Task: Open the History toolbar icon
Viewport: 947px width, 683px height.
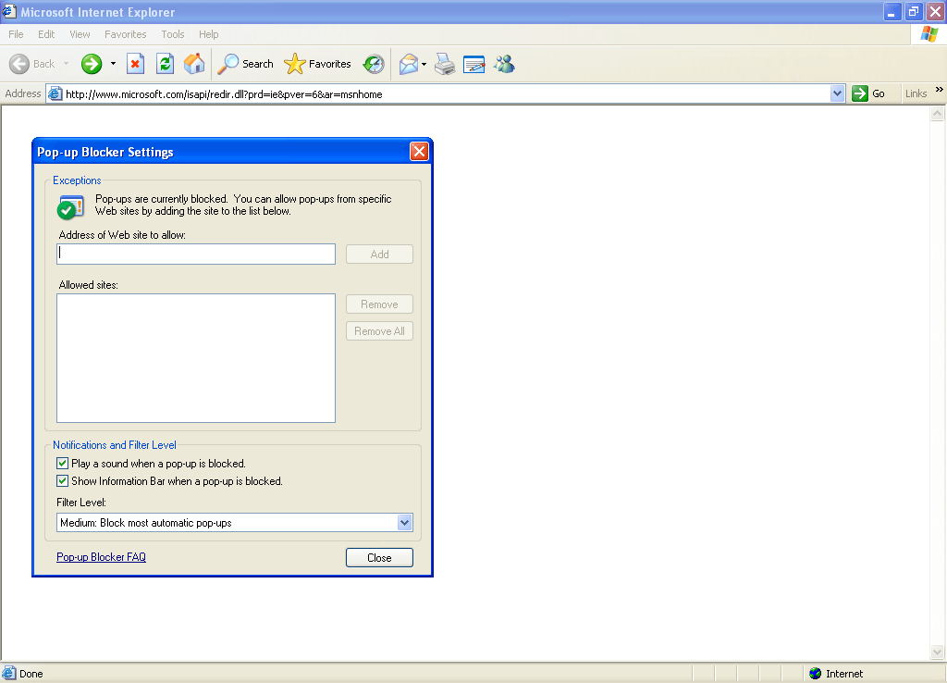Action: [374, 64]
